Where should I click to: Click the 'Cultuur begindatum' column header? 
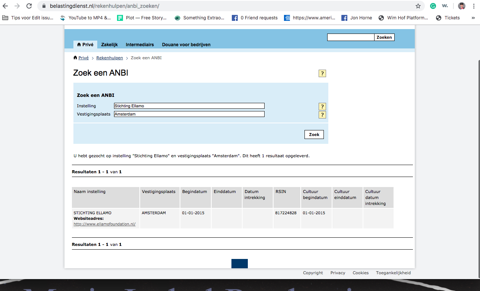coord(316,197)
